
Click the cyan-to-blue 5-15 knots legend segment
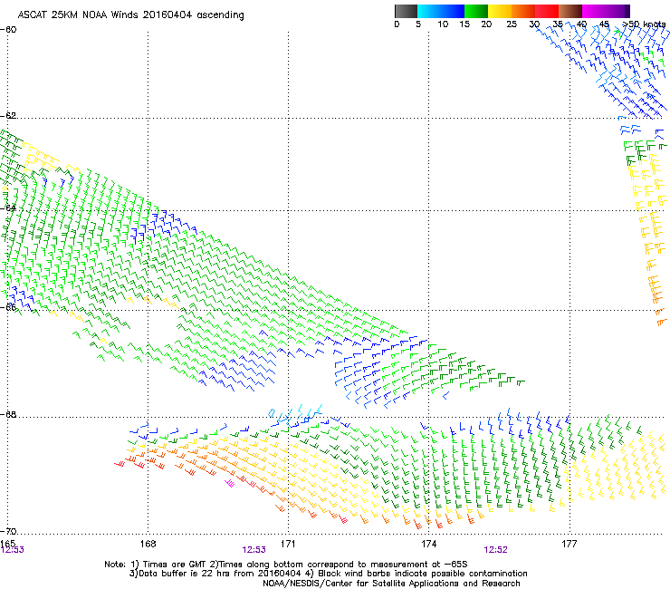(441, 11)
